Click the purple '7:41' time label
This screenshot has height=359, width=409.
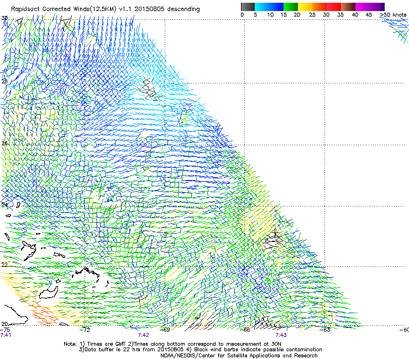[x=6, y=335]
